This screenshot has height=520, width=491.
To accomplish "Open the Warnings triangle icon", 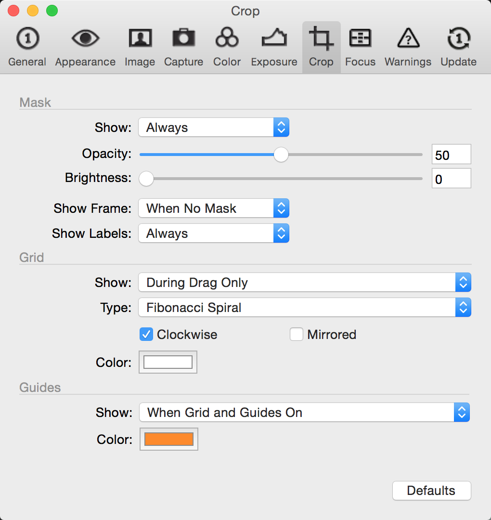I will (408, 38).
